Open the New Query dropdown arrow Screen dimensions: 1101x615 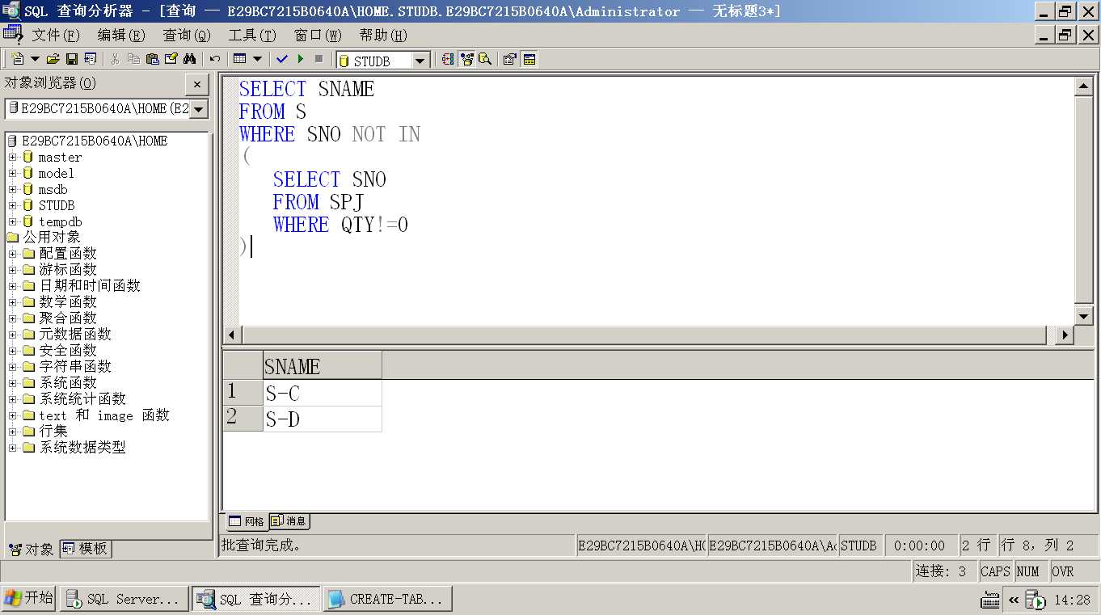[35, 59]
